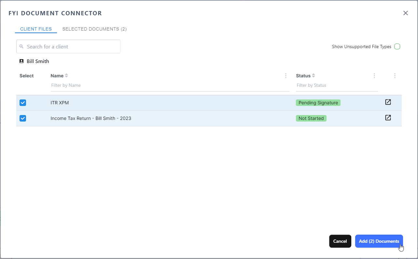Click the search magnifier icon
The image size is (418, 259).
click(21, 46)
